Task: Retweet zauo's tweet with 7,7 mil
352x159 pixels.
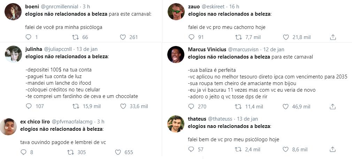Action: click(239, 37)
